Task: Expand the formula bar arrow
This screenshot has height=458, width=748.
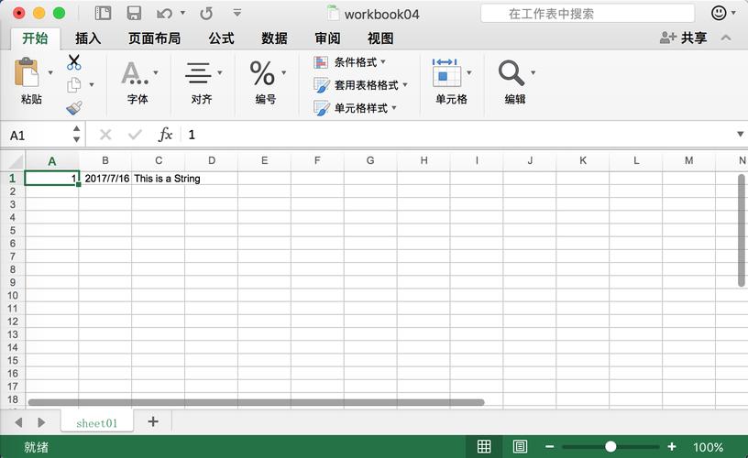Action: tap(741, 135)
